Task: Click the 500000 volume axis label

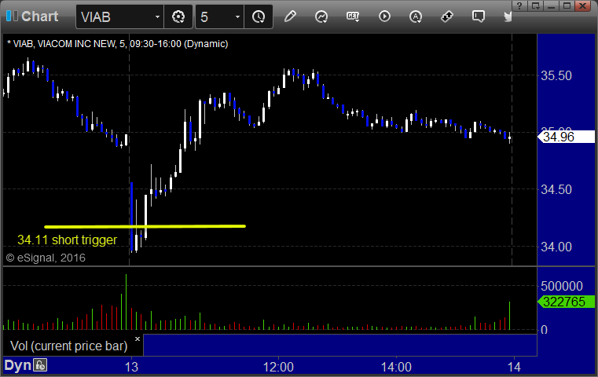Action: [x=562, y=286]
